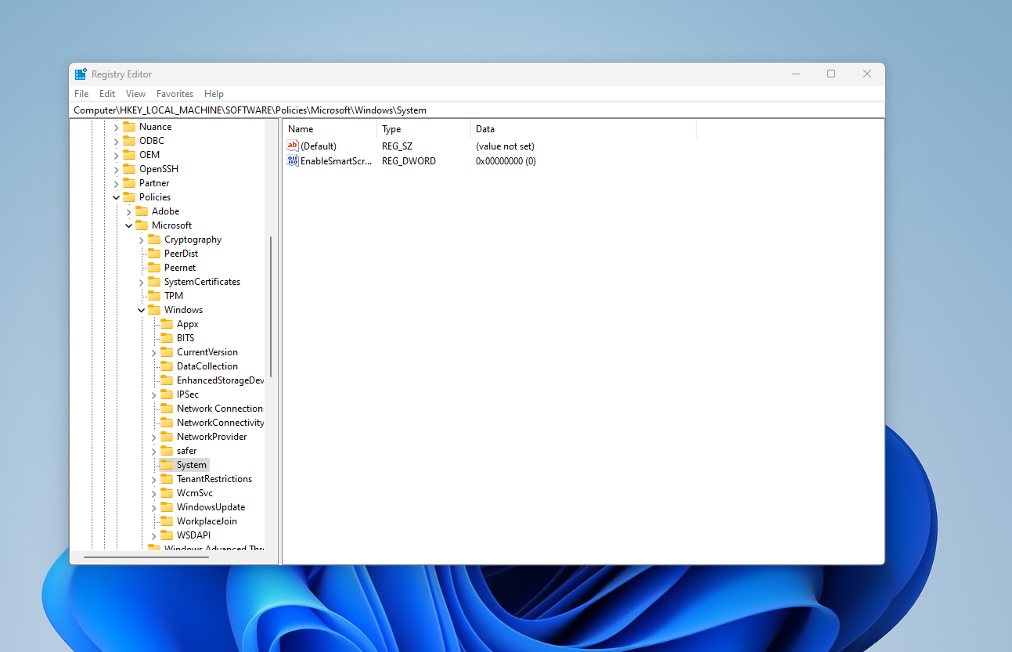
Task: Collapse the Policies tree node
Action: point(117,197)
